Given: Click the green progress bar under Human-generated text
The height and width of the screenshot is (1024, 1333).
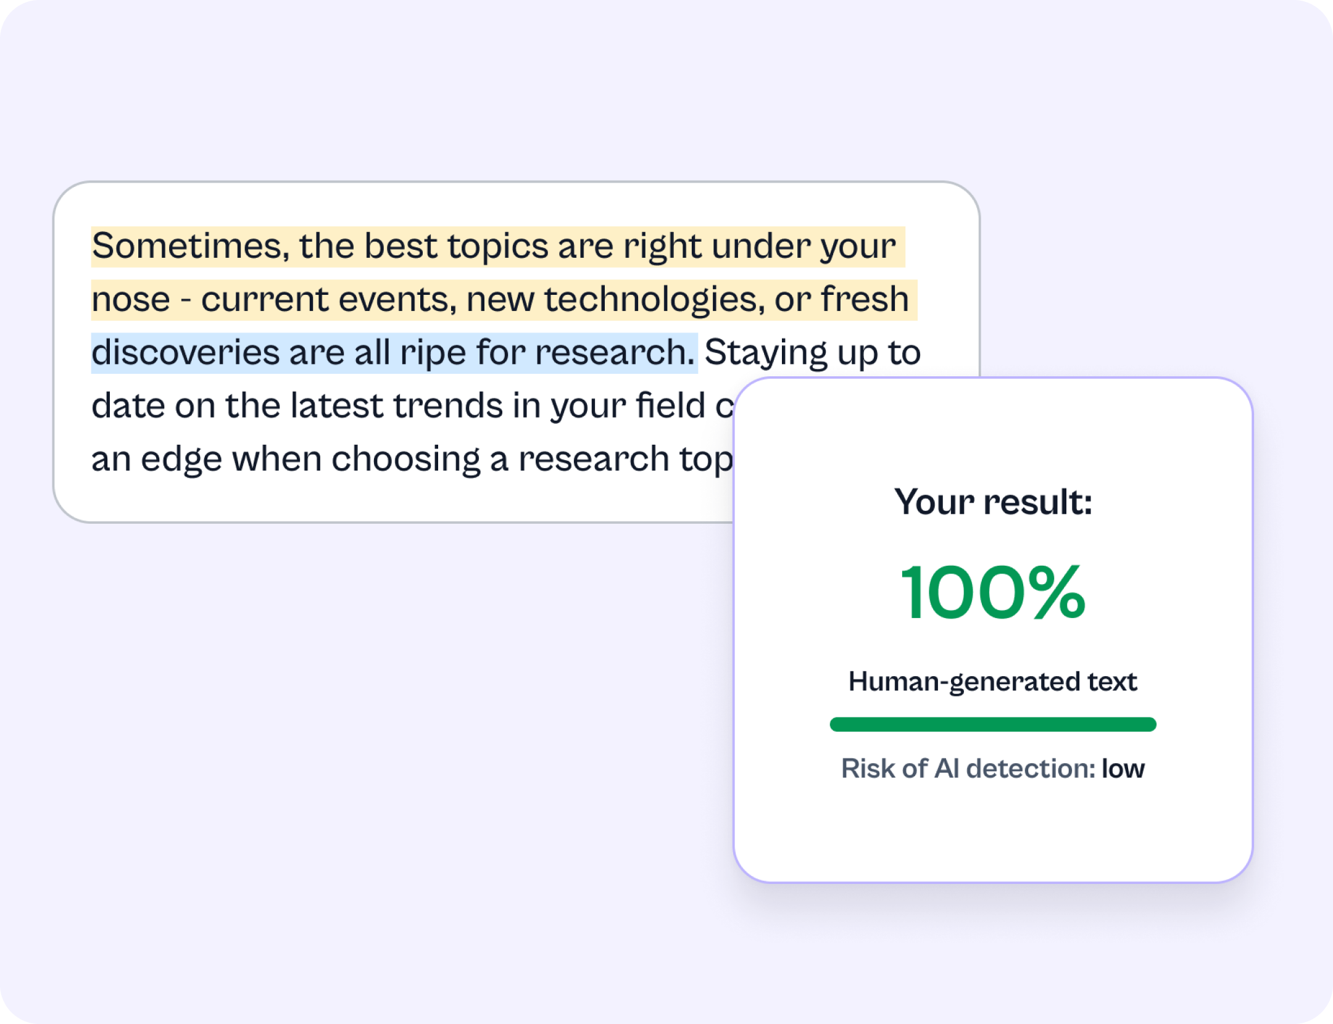Looking at the screenshot, I should [x=993, y=724].
